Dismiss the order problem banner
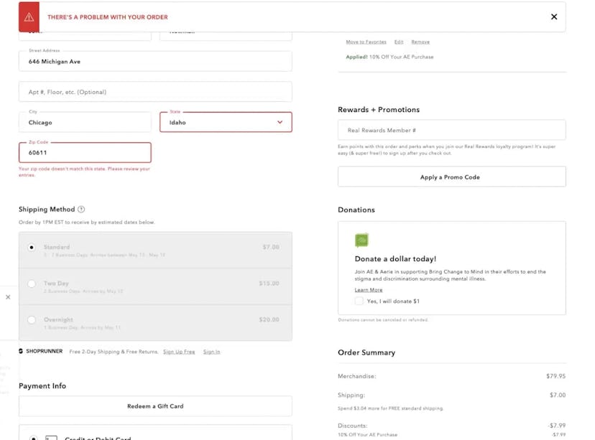 point(554,16)
